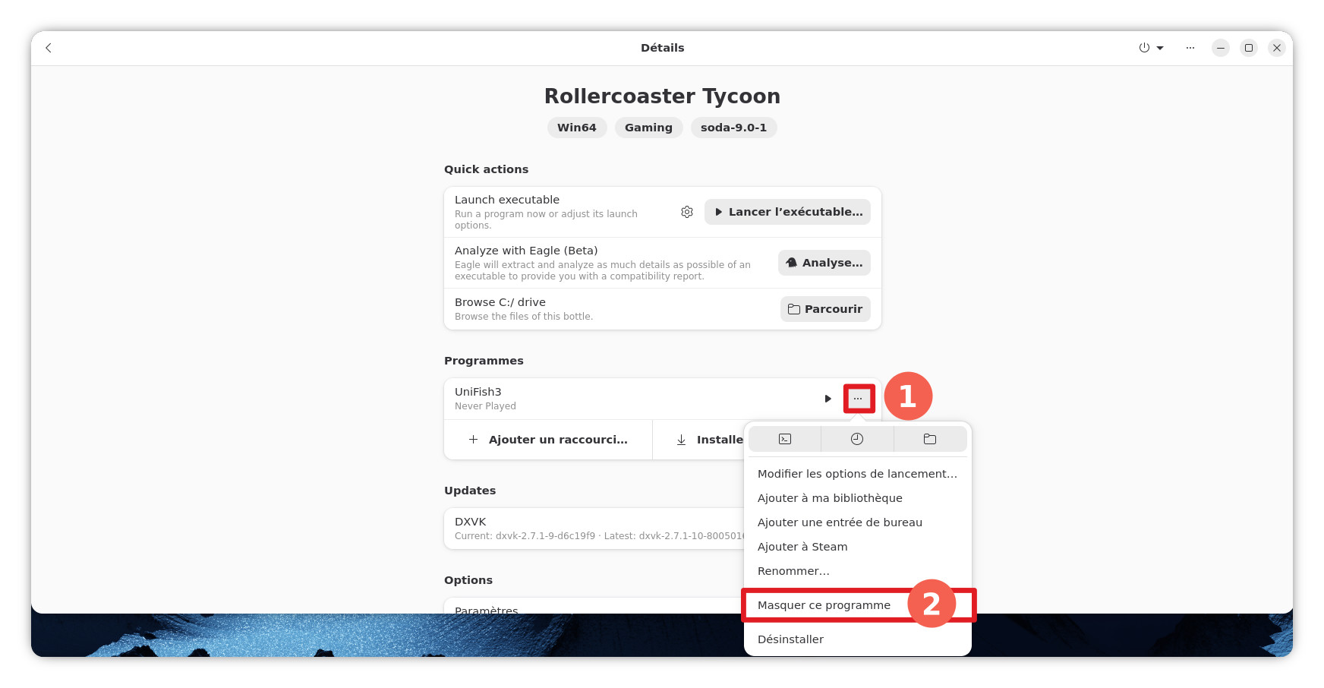
Task: Toggle the UniFish3 three-dot options menu
Action: 858,399
